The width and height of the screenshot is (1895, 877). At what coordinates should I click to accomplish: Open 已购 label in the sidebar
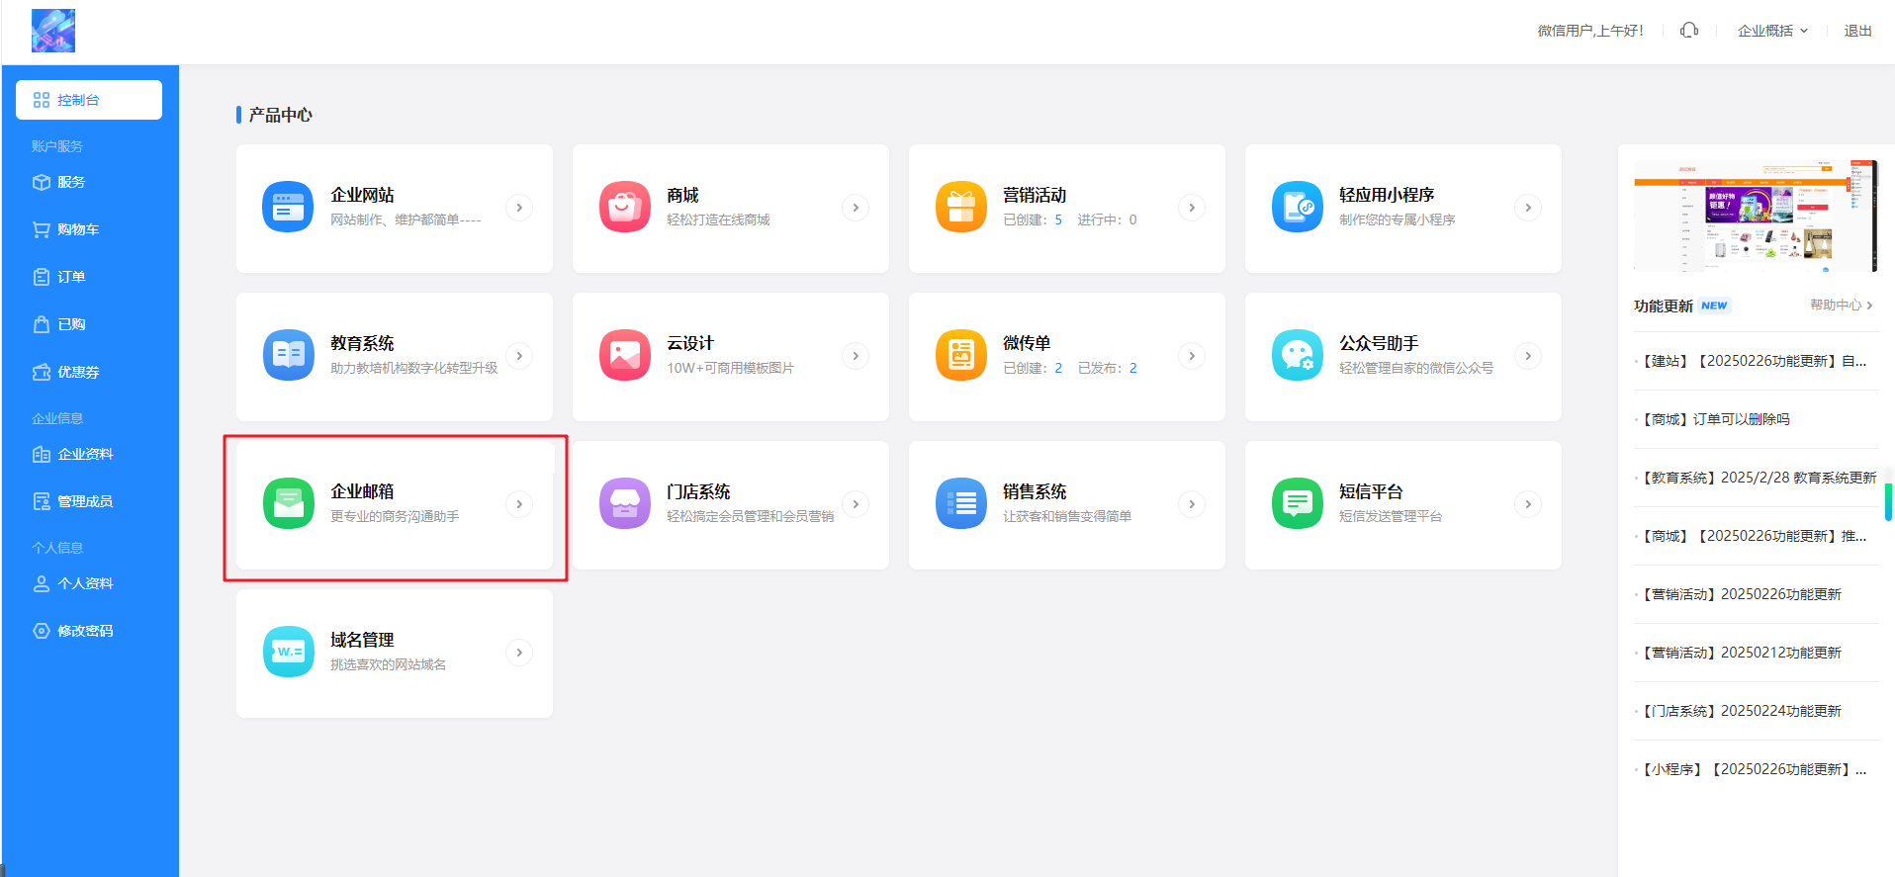coord(71,324)
